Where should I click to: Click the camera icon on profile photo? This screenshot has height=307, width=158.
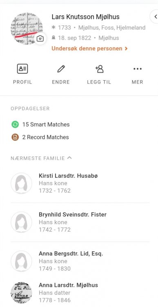[x=40, y=38]
